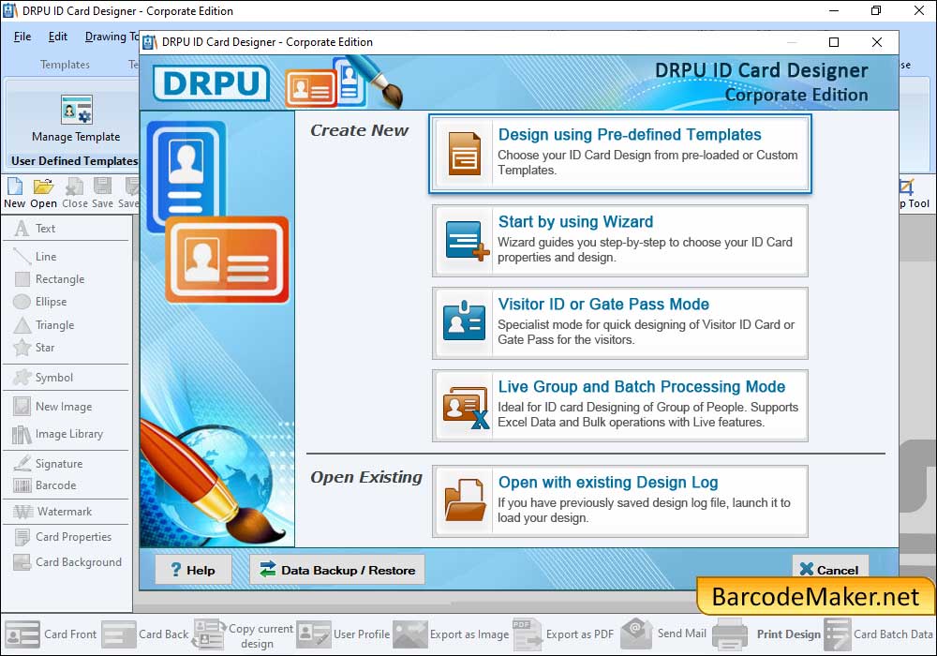Open the Image Library
Image resolution: width=937 pixels, height=656 pixels.
pos(58,434)
